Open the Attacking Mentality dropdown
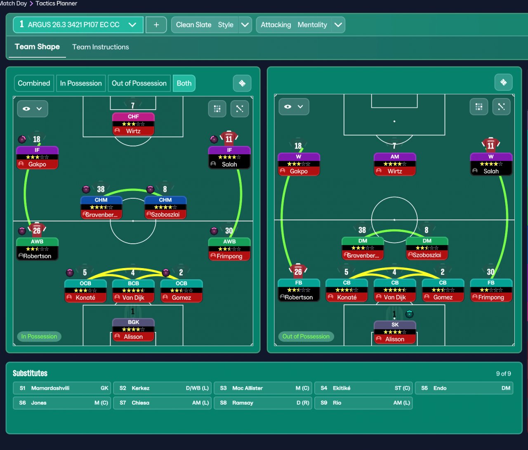This screenshot has width=528, height=450. point(300,25)
